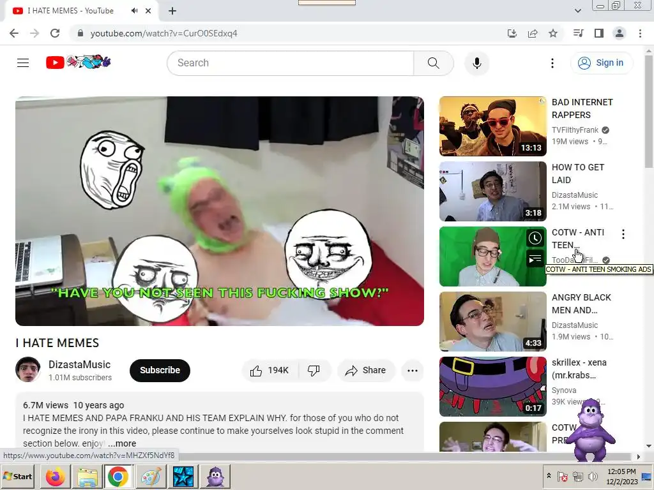Open options menu for COTW - ANTI TEEN
654x490 pixels.
pyautogui.click(x=623, y=234)
